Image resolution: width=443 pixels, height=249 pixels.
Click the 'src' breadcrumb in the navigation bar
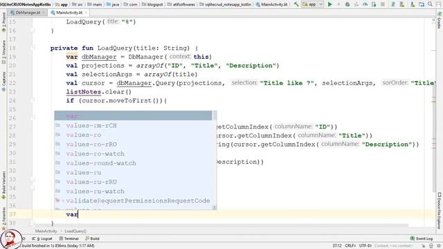coord(78,4)
